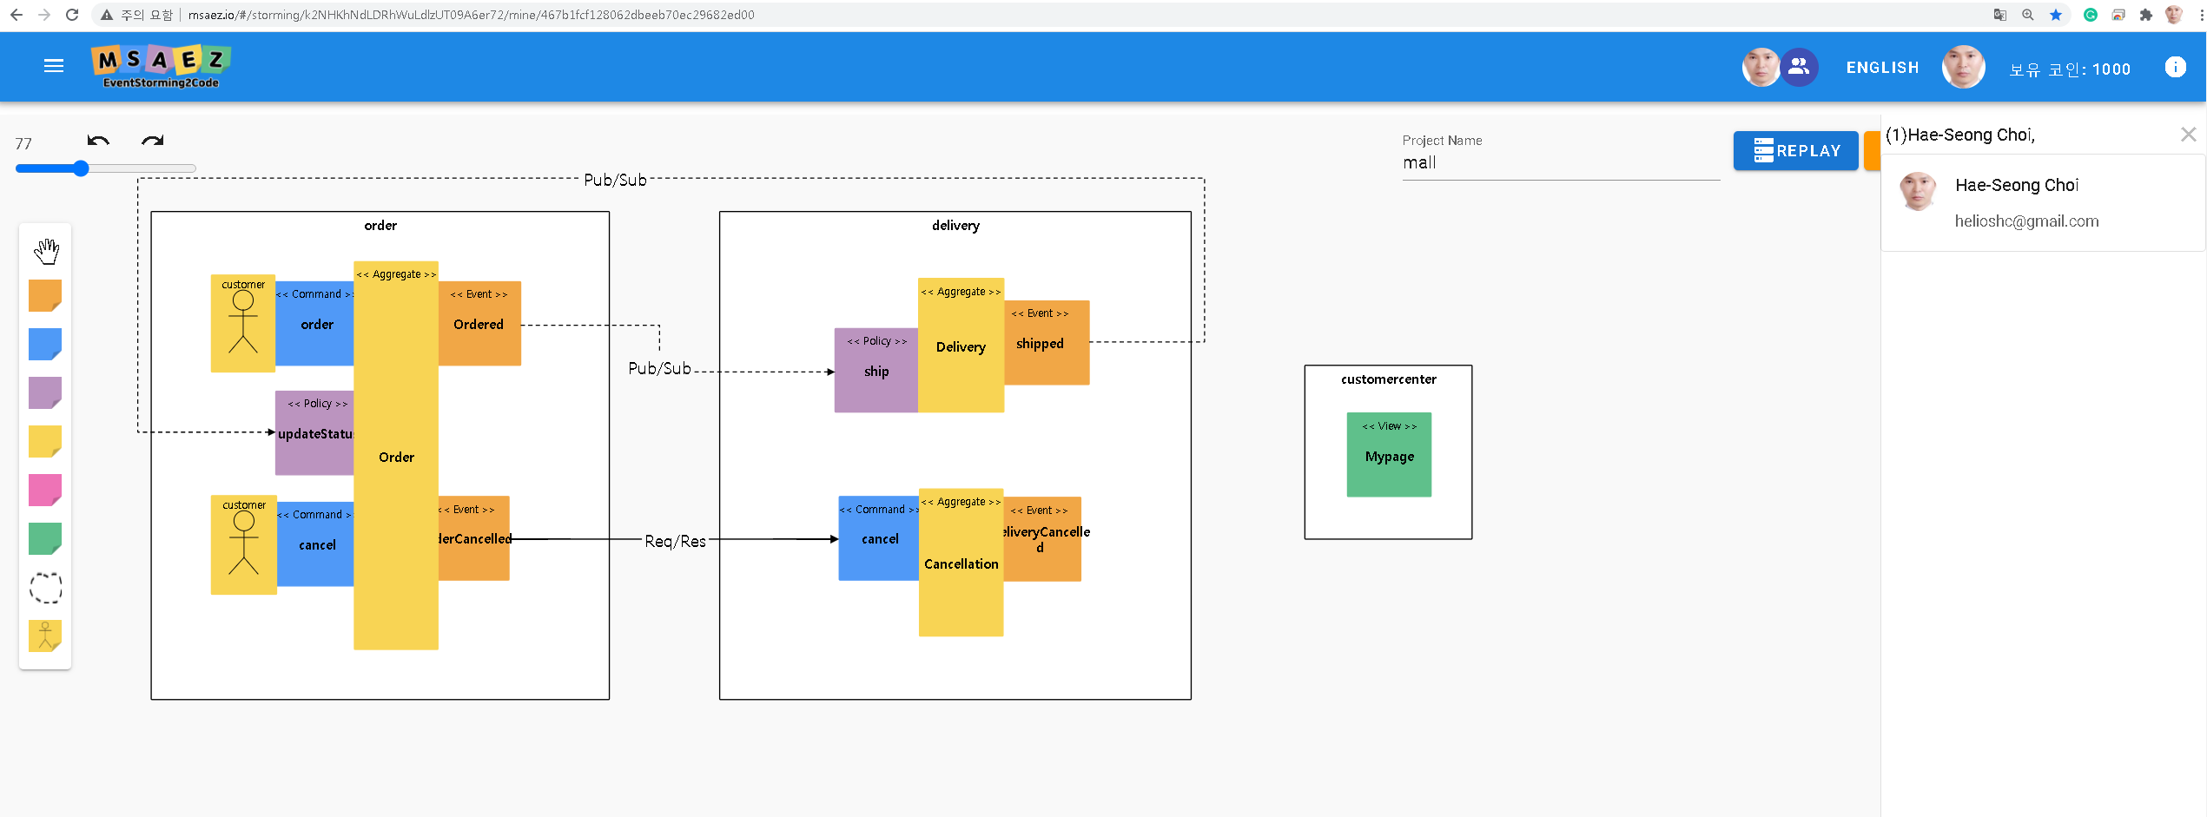The image size is (2207, 817).
Task: Select the hand pan tool
Action: click(x=45, y=252)
